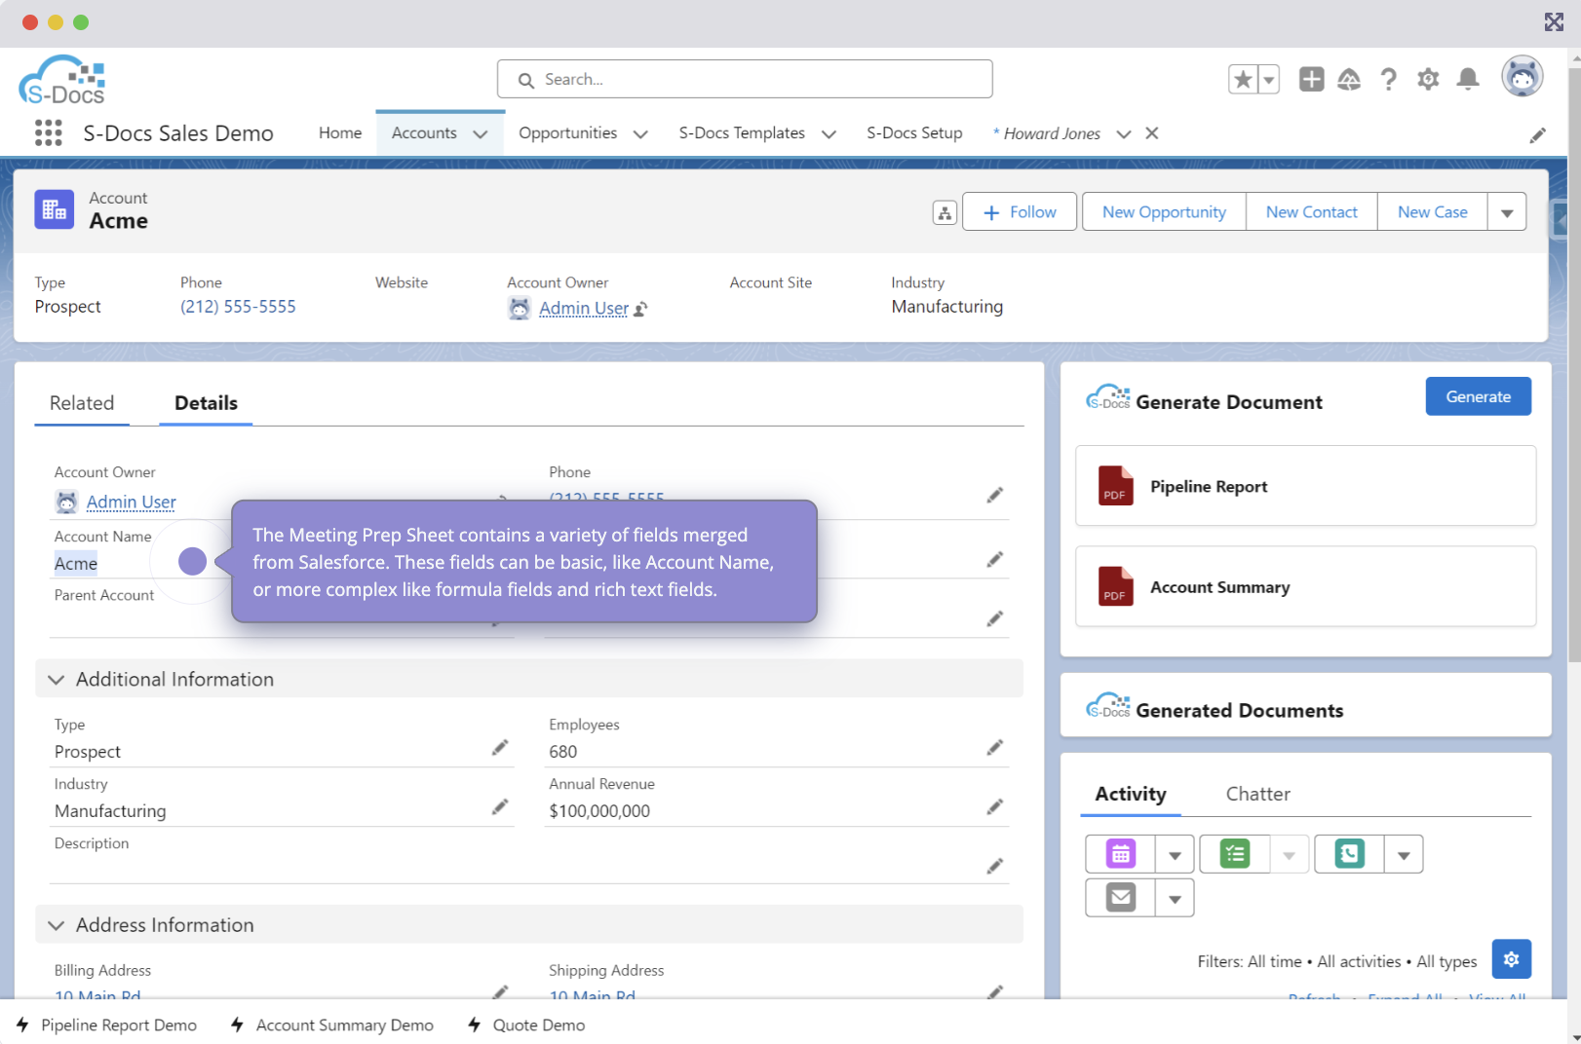
Task: View the account hierarchy icon
Action: pyautogui.click(x=945, y=212)
